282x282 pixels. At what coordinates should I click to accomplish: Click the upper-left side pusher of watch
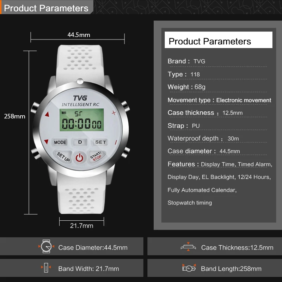[x=35, y=107]
